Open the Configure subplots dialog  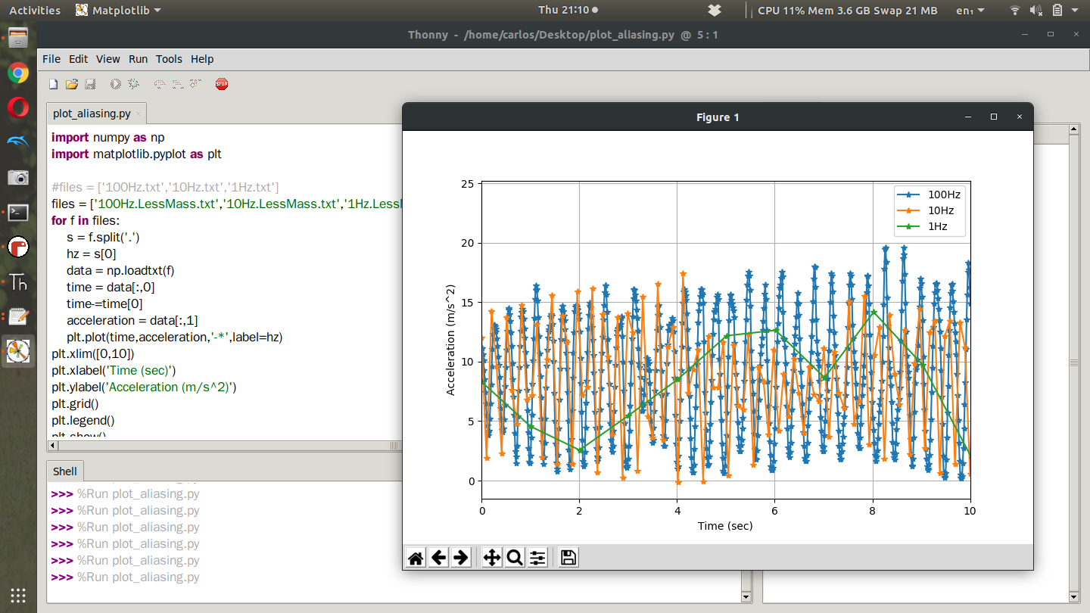537,558
